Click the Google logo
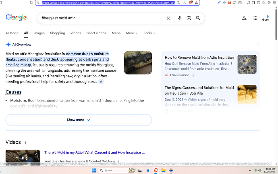This screenshot has height=174, width=278. [x=16, y=18]
